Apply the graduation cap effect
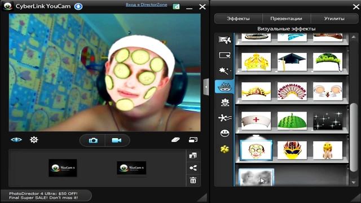361x203 pixels. [x=292, y=61]
